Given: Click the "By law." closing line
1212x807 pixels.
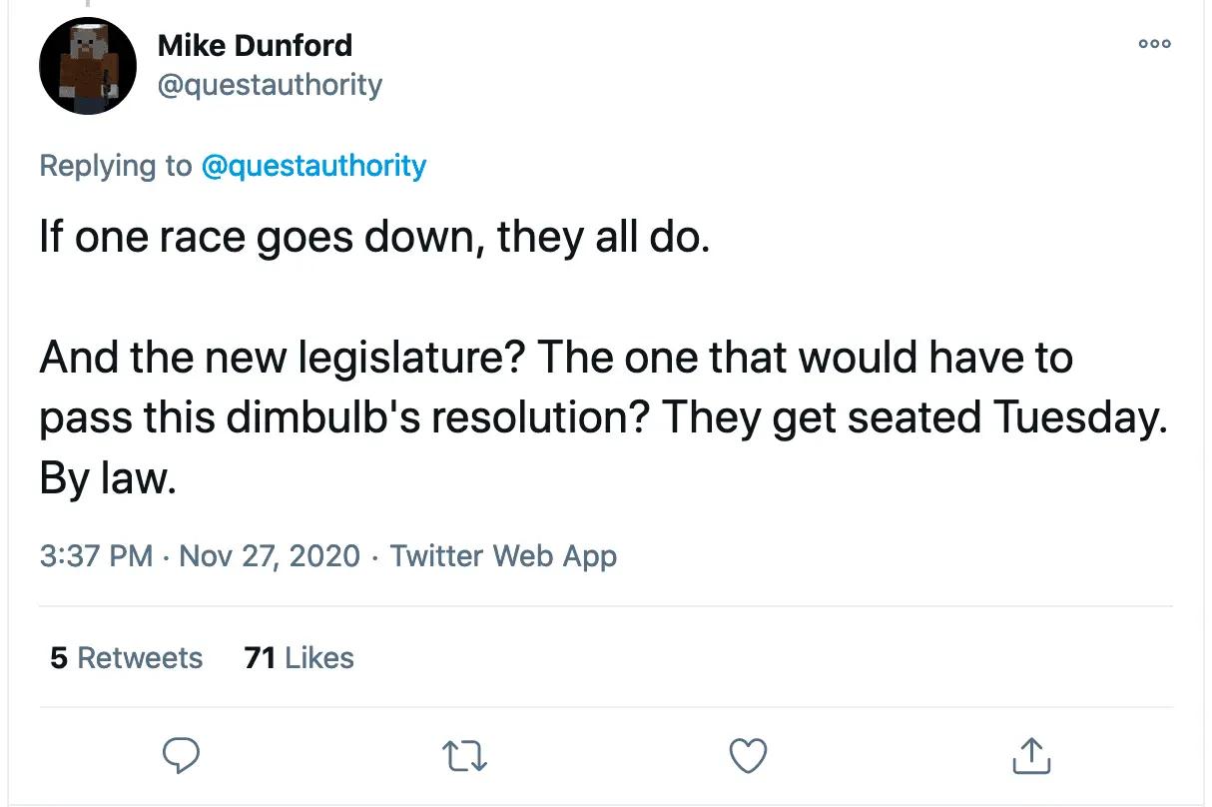Looking at the screenshot, I should pos(108,480).
